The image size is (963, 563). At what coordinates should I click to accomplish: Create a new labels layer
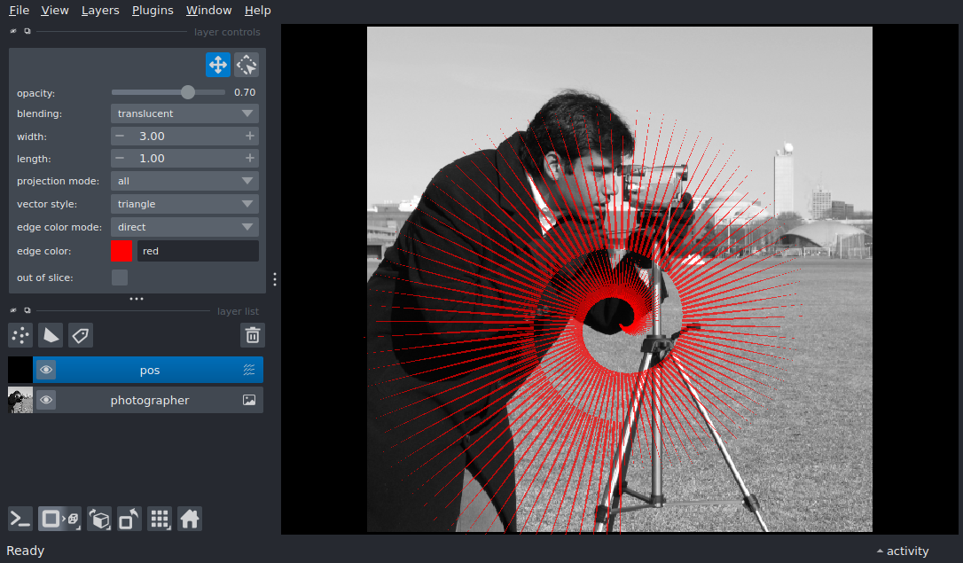(x=81, y=334)
